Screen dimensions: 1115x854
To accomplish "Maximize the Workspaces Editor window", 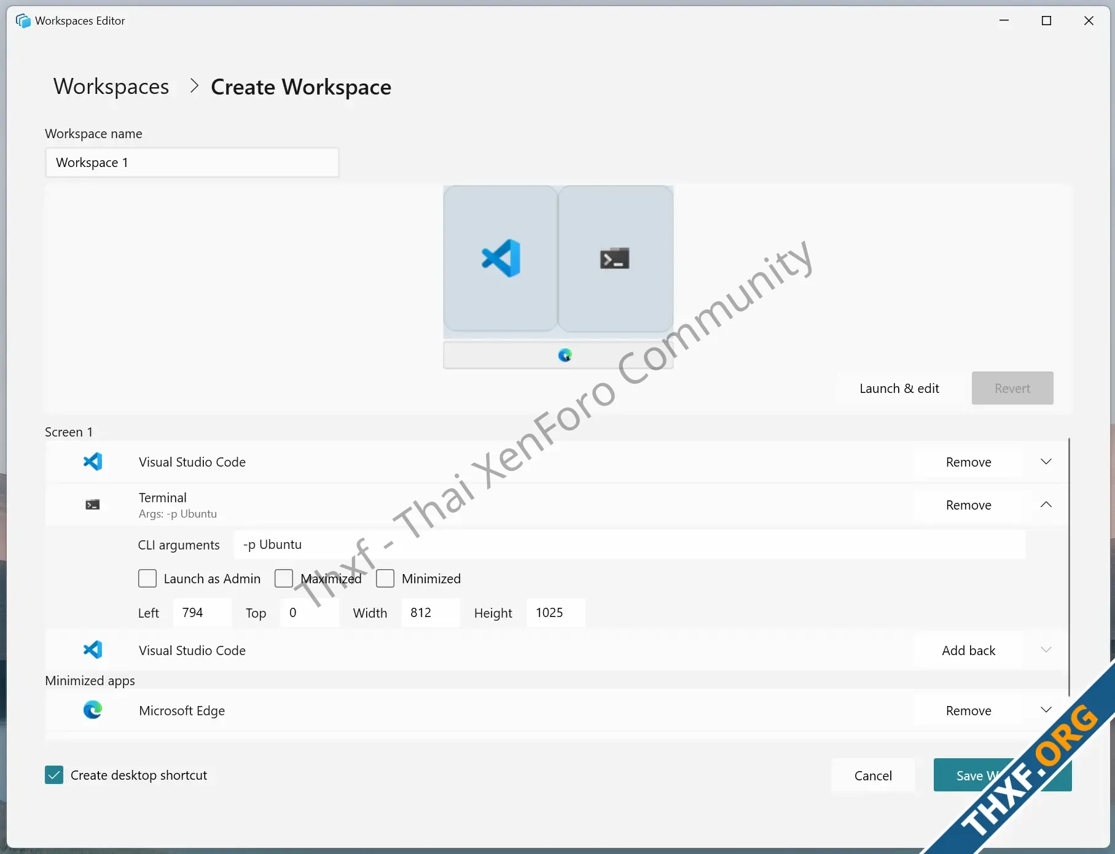I will point(1046,20).
